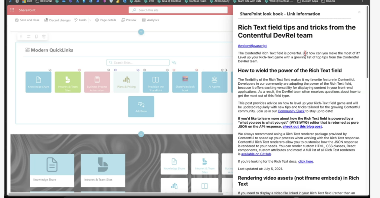Open the Community Slack link
380x198 pixels.
coord(291,111)
